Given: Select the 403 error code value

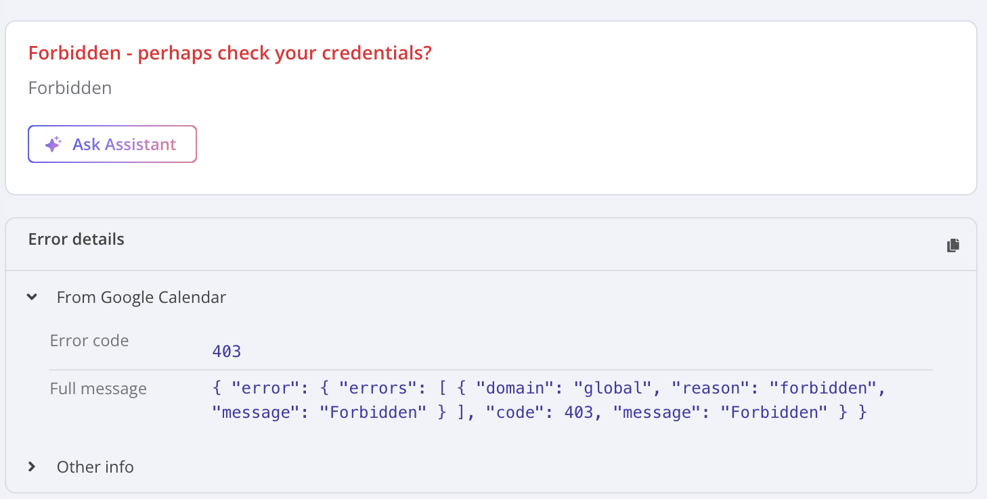Looking at the screenshot, I should [x=227, y=352].
